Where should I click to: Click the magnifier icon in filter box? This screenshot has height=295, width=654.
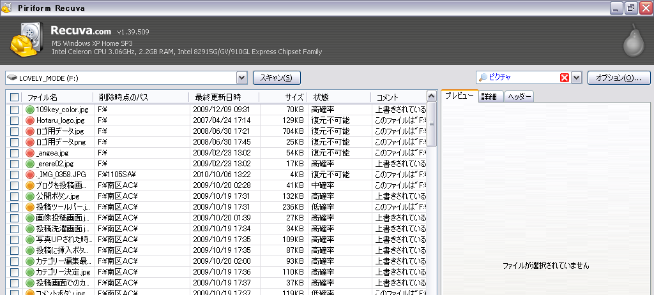[483, 77]
